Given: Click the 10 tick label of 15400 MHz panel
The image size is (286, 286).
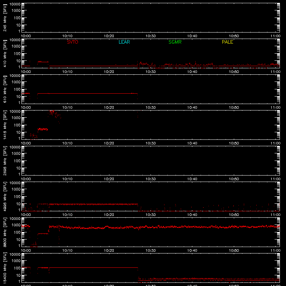Looking at the screenshot, I should [x=18, y=275].
